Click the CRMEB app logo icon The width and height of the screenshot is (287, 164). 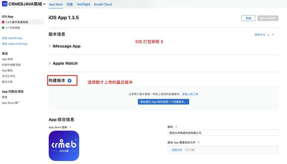click(5, 4)
